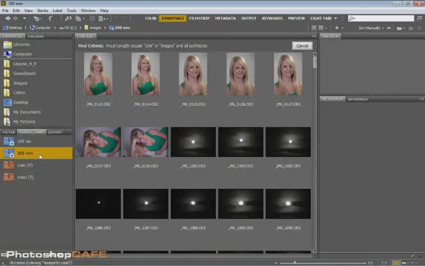Image resolution: width=425 pixels, height=266 pixels.
Task: Open the Tools menu
Action: tap(72, 11)
